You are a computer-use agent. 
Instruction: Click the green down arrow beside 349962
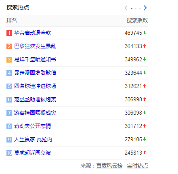(144, 59)
